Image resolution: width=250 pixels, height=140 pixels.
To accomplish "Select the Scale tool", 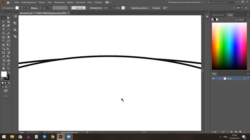I will 8,41.
